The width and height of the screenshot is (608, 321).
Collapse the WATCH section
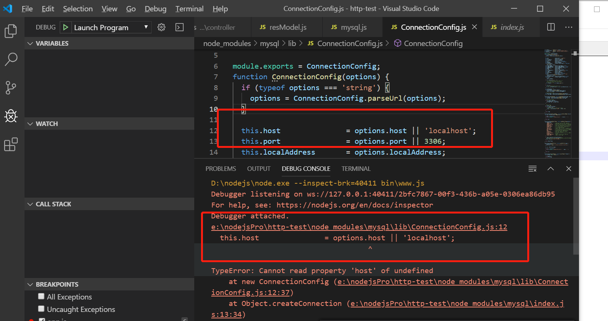(x=109, y=124)
